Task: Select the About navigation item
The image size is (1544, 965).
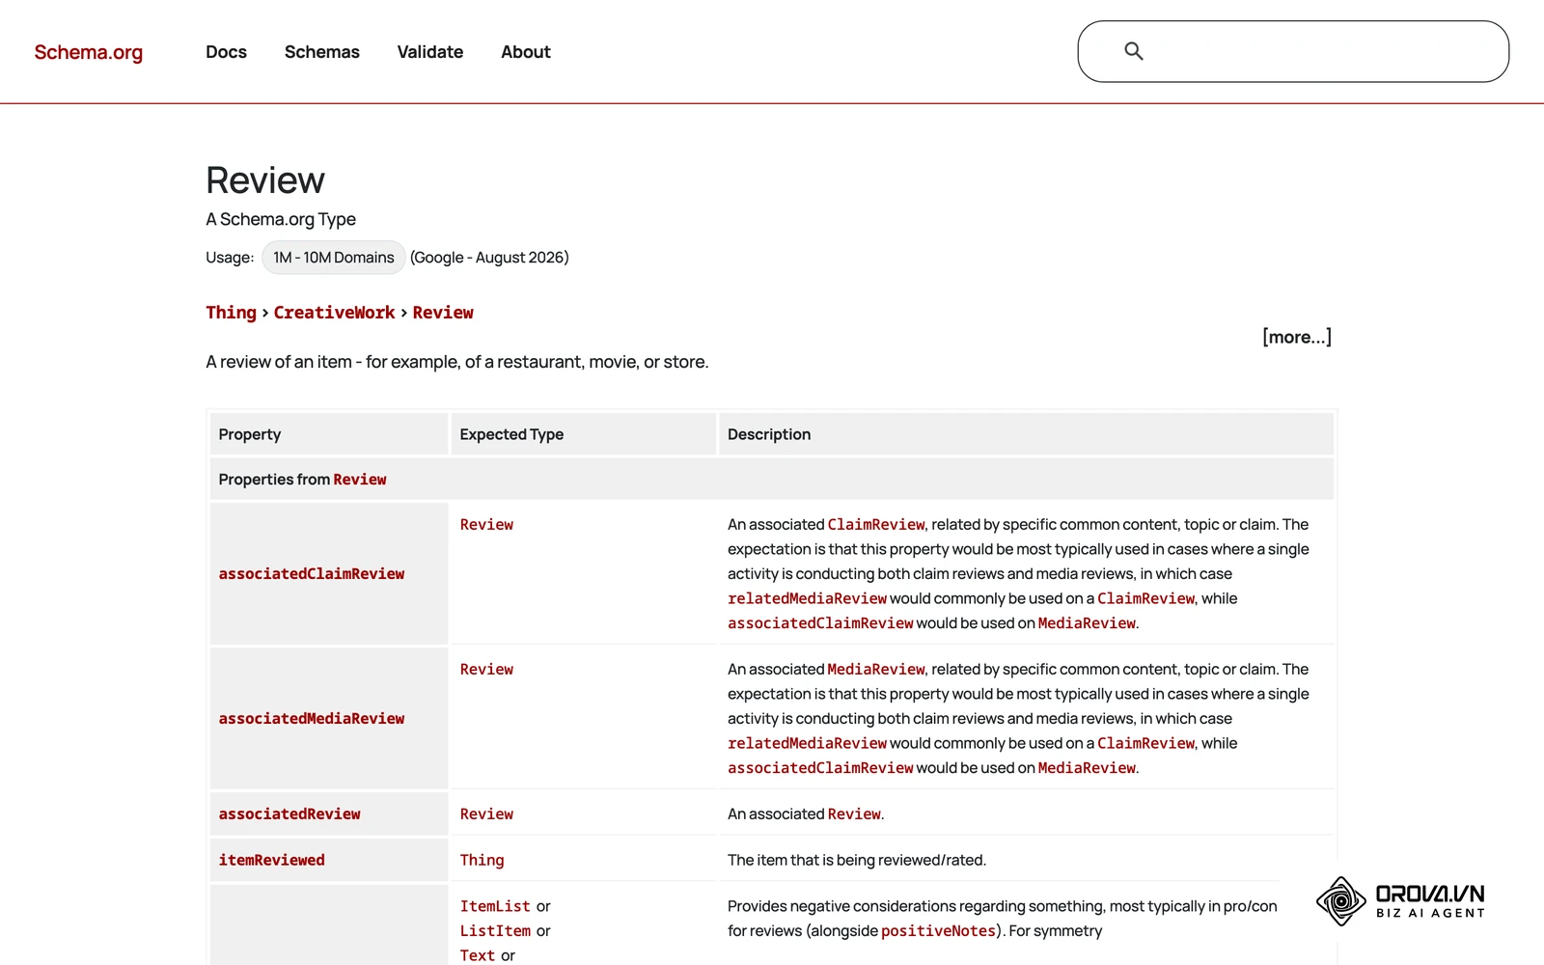Action: point(526,52)
